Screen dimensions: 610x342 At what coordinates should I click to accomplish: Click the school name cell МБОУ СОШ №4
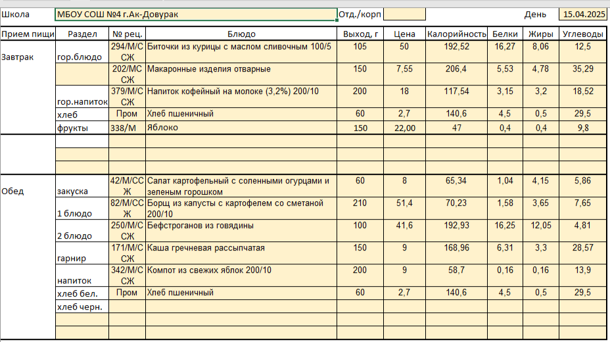(x=196, y=14)
